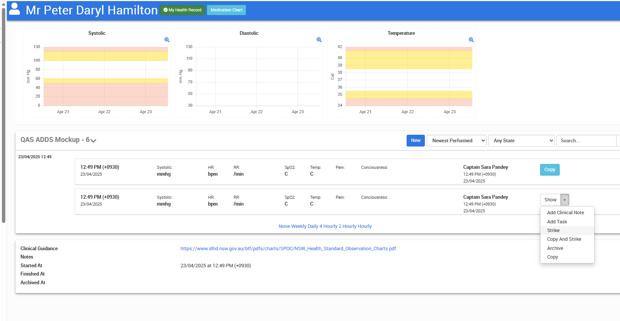Image resolution: width=620 pixels, height=321 pixels.
Task: Choose Copy And Strike menu option
Action: point(564,239)
